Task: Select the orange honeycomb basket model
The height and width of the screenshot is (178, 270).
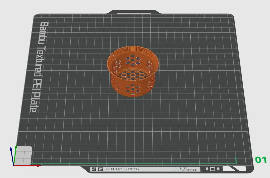Action: (x=133, y=71)
